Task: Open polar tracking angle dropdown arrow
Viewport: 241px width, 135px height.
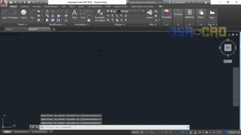Action: pyautogui.click(x=162, y=132)
